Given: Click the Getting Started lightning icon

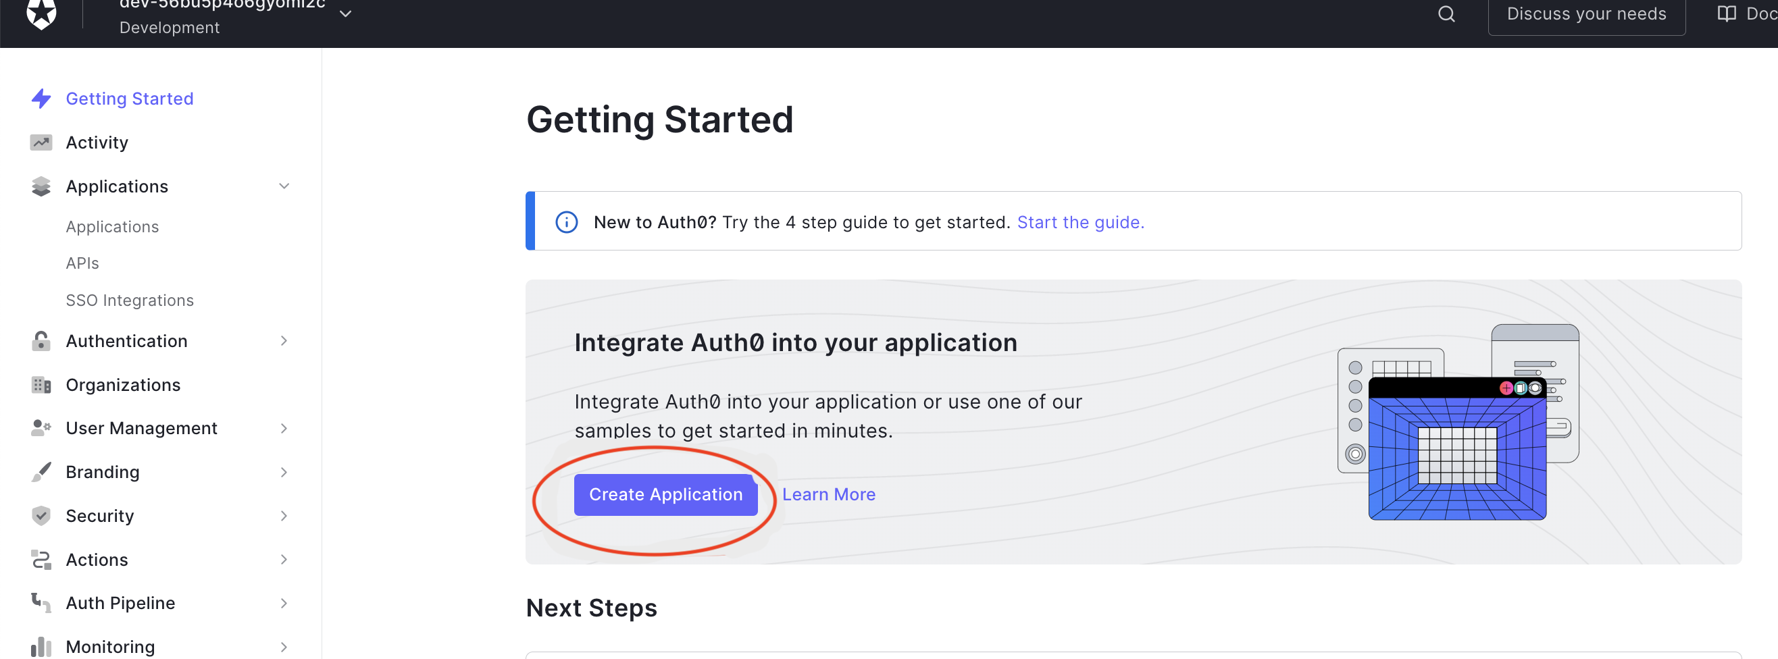Looking at the screenshot, I should [41, 99].
